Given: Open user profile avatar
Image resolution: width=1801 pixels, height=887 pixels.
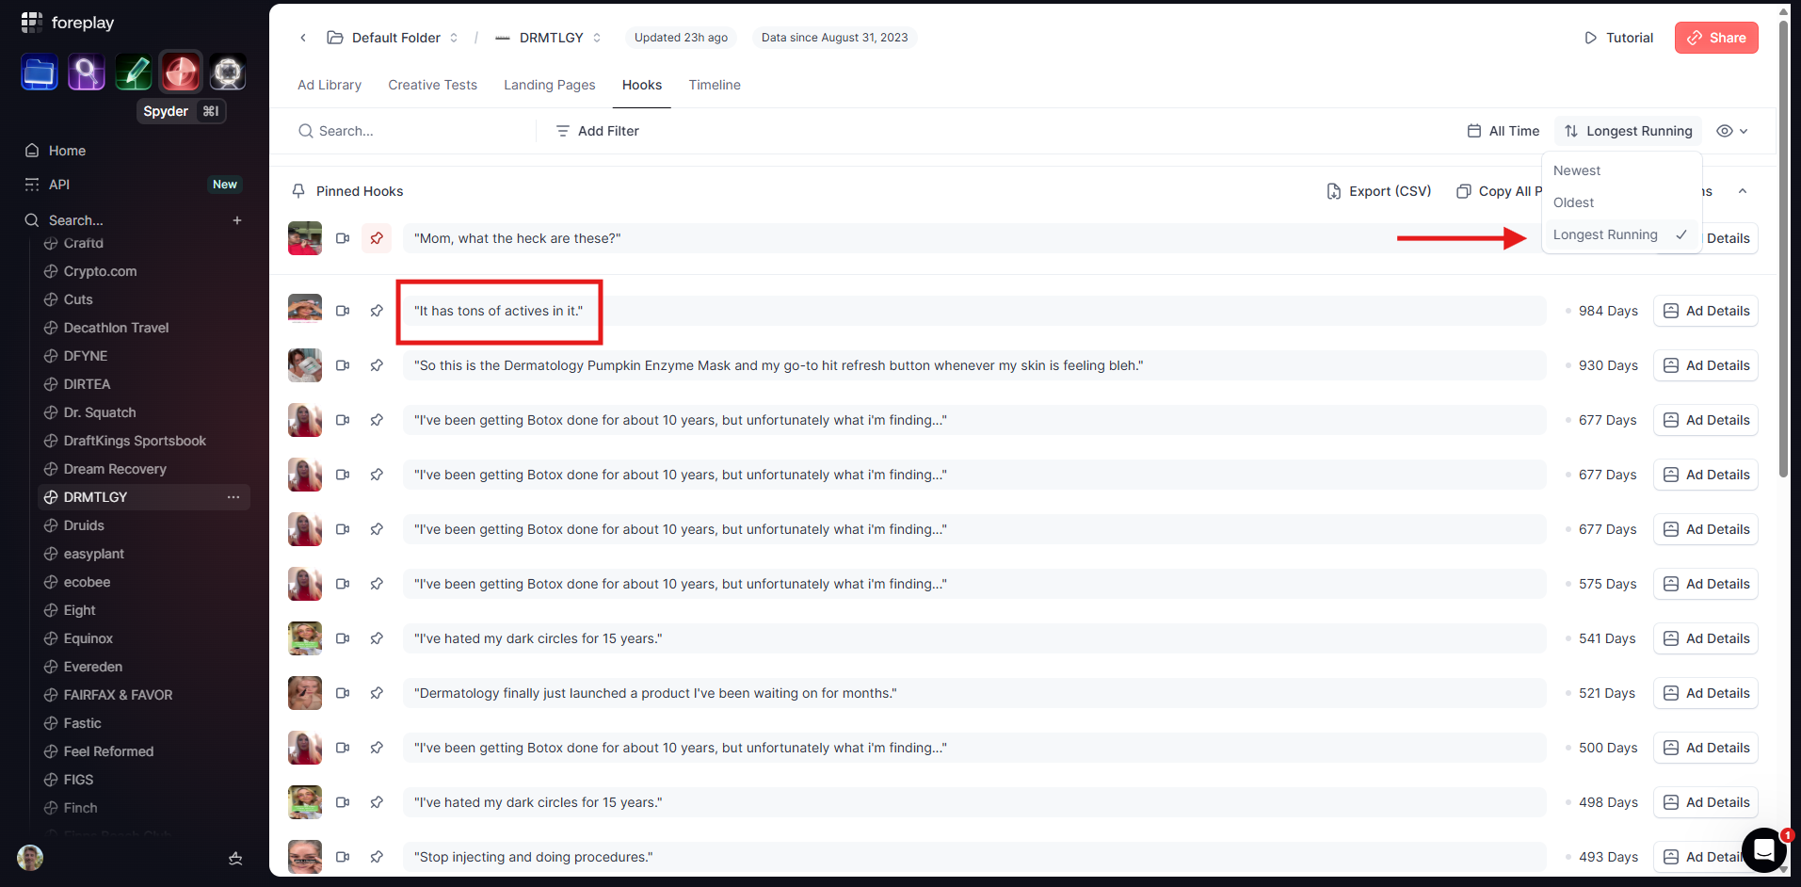Looking at the screenshot, I should pyautogui.click(x=30, y=858).
